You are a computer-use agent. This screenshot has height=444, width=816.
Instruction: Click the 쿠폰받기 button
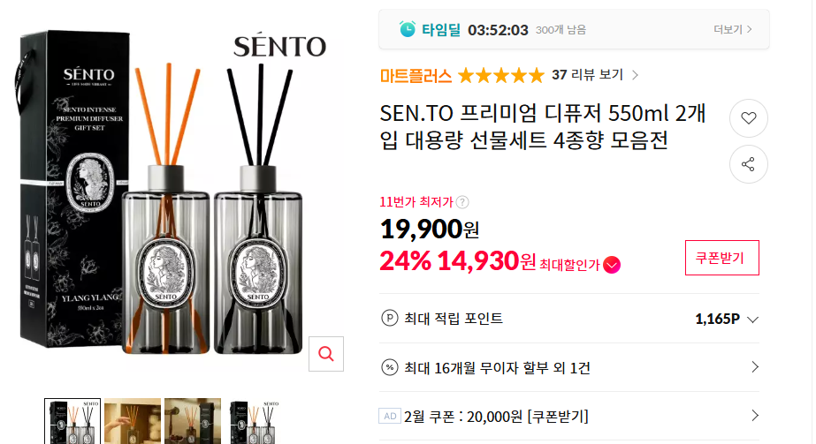[x=721, y=258]
